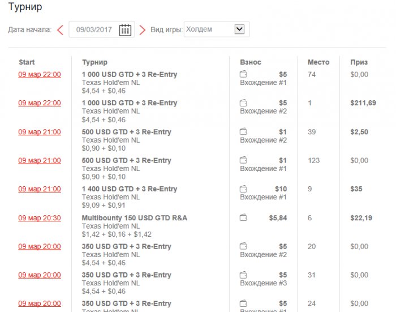Open the 20:00 link for the place 31 row
Screen dimensions: 396x312
(x=40, y=275)
